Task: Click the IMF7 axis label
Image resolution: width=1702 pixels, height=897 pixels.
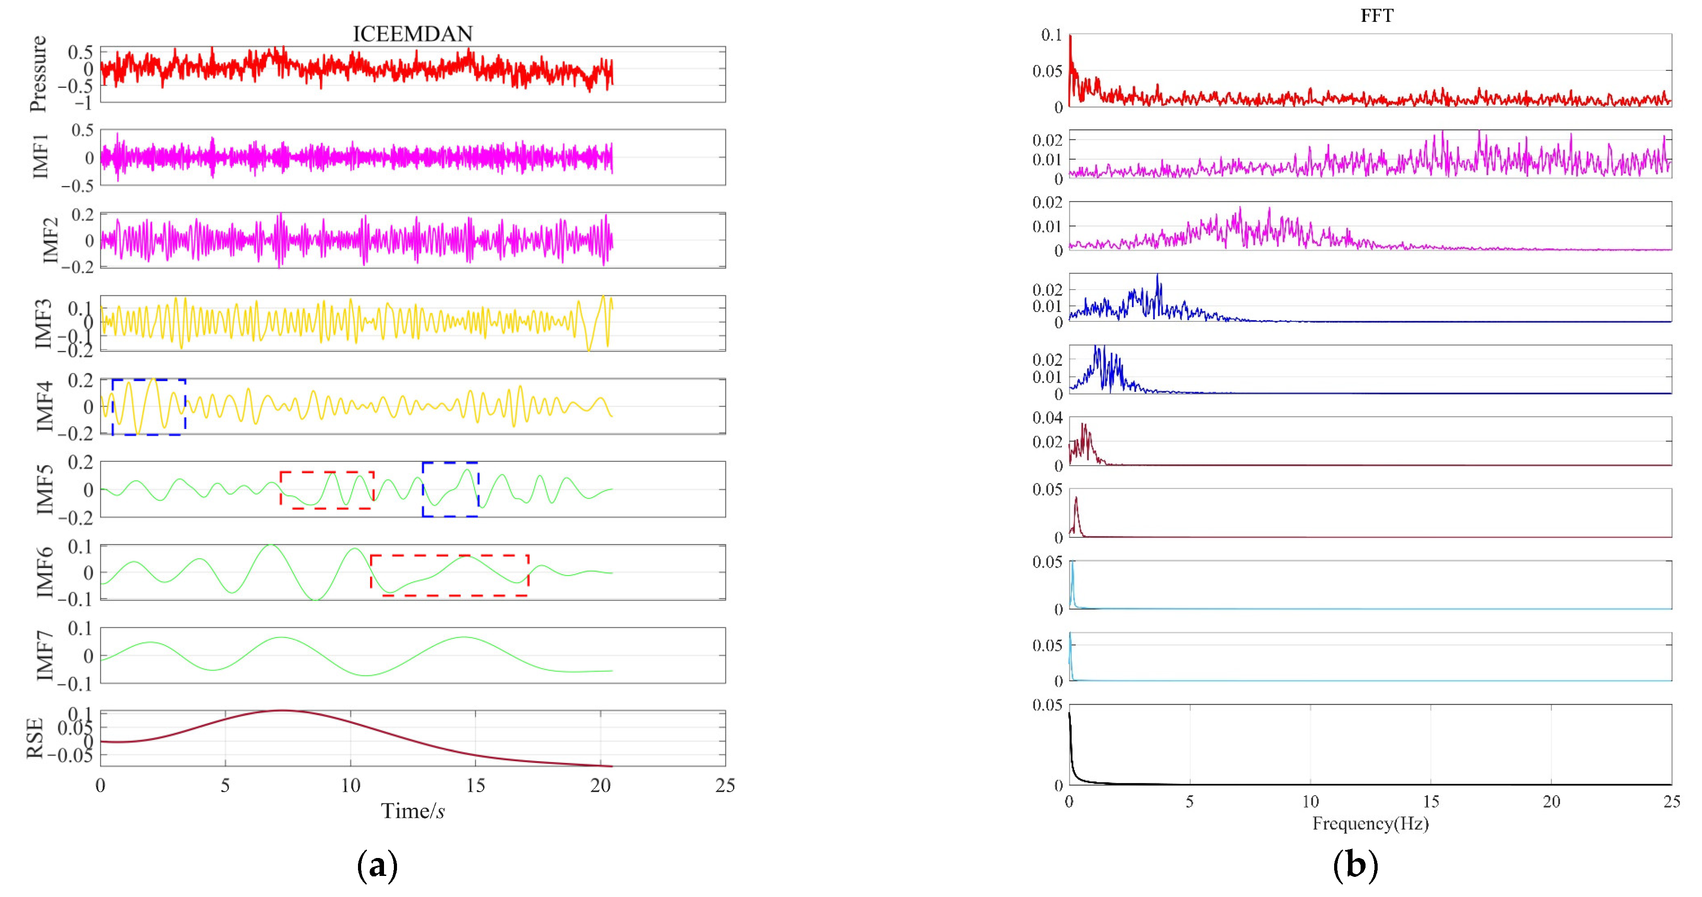Action: coord(44,656)
